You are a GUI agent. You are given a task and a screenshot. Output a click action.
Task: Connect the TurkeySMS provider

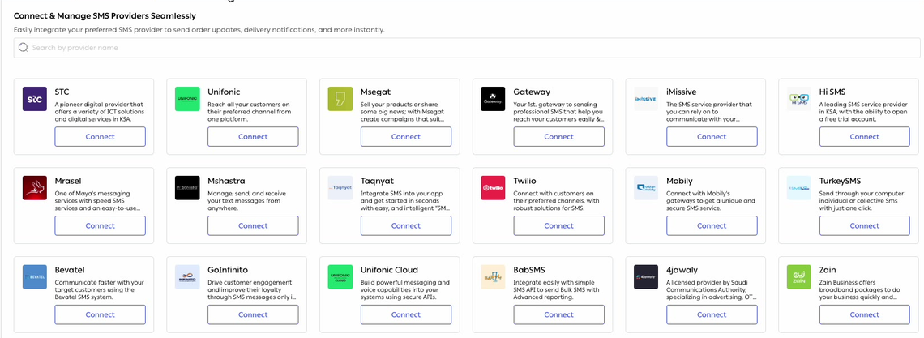(x=865, y=225)
